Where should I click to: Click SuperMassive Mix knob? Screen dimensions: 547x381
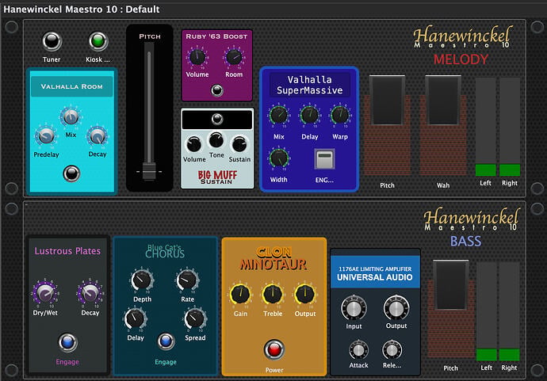click(279, 116)
